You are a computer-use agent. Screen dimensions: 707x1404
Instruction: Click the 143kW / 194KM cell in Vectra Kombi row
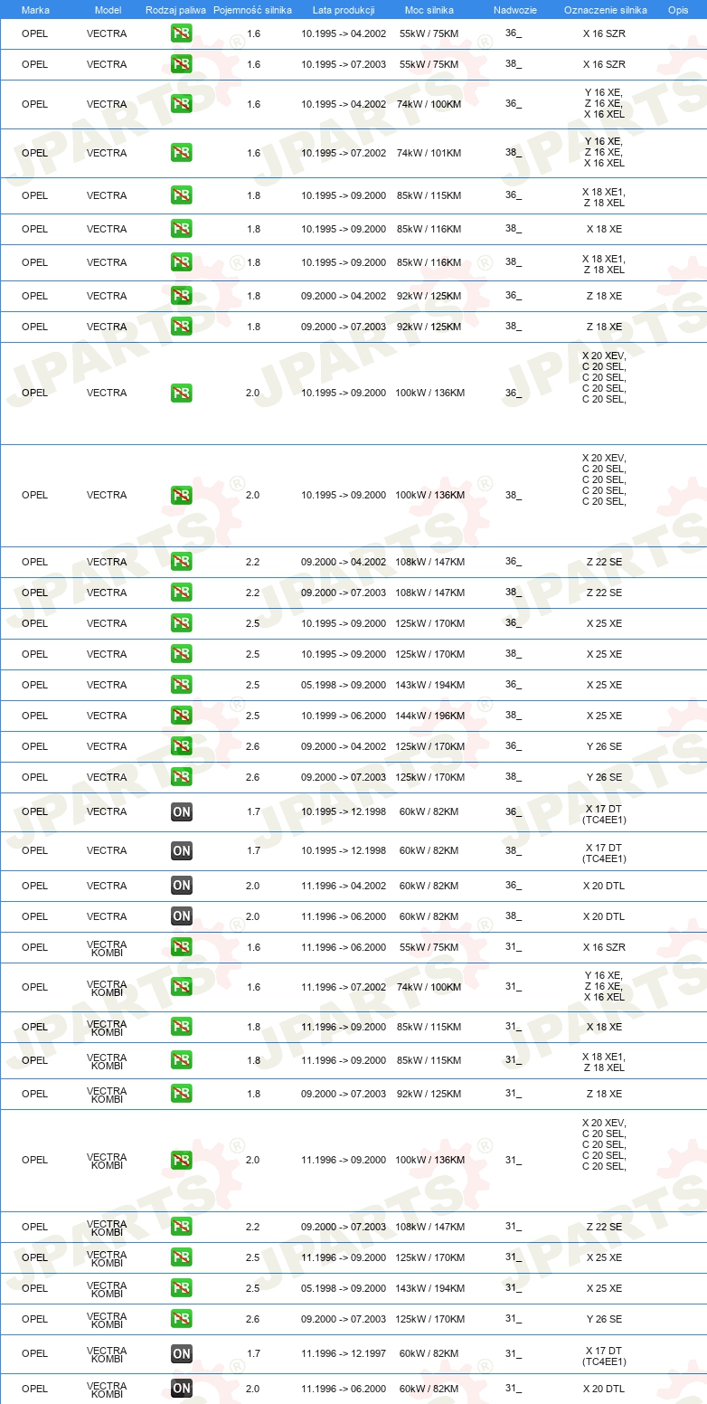429,1289
